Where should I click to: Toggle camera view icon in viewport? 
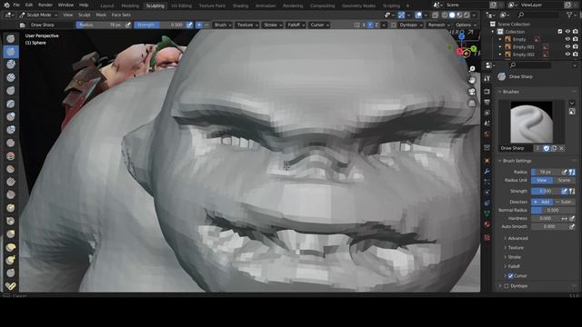tap(472, 92)
